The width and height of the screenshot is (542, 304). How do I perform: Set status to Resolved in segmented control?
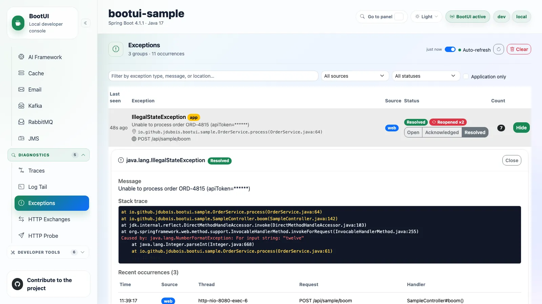point(475,132)
